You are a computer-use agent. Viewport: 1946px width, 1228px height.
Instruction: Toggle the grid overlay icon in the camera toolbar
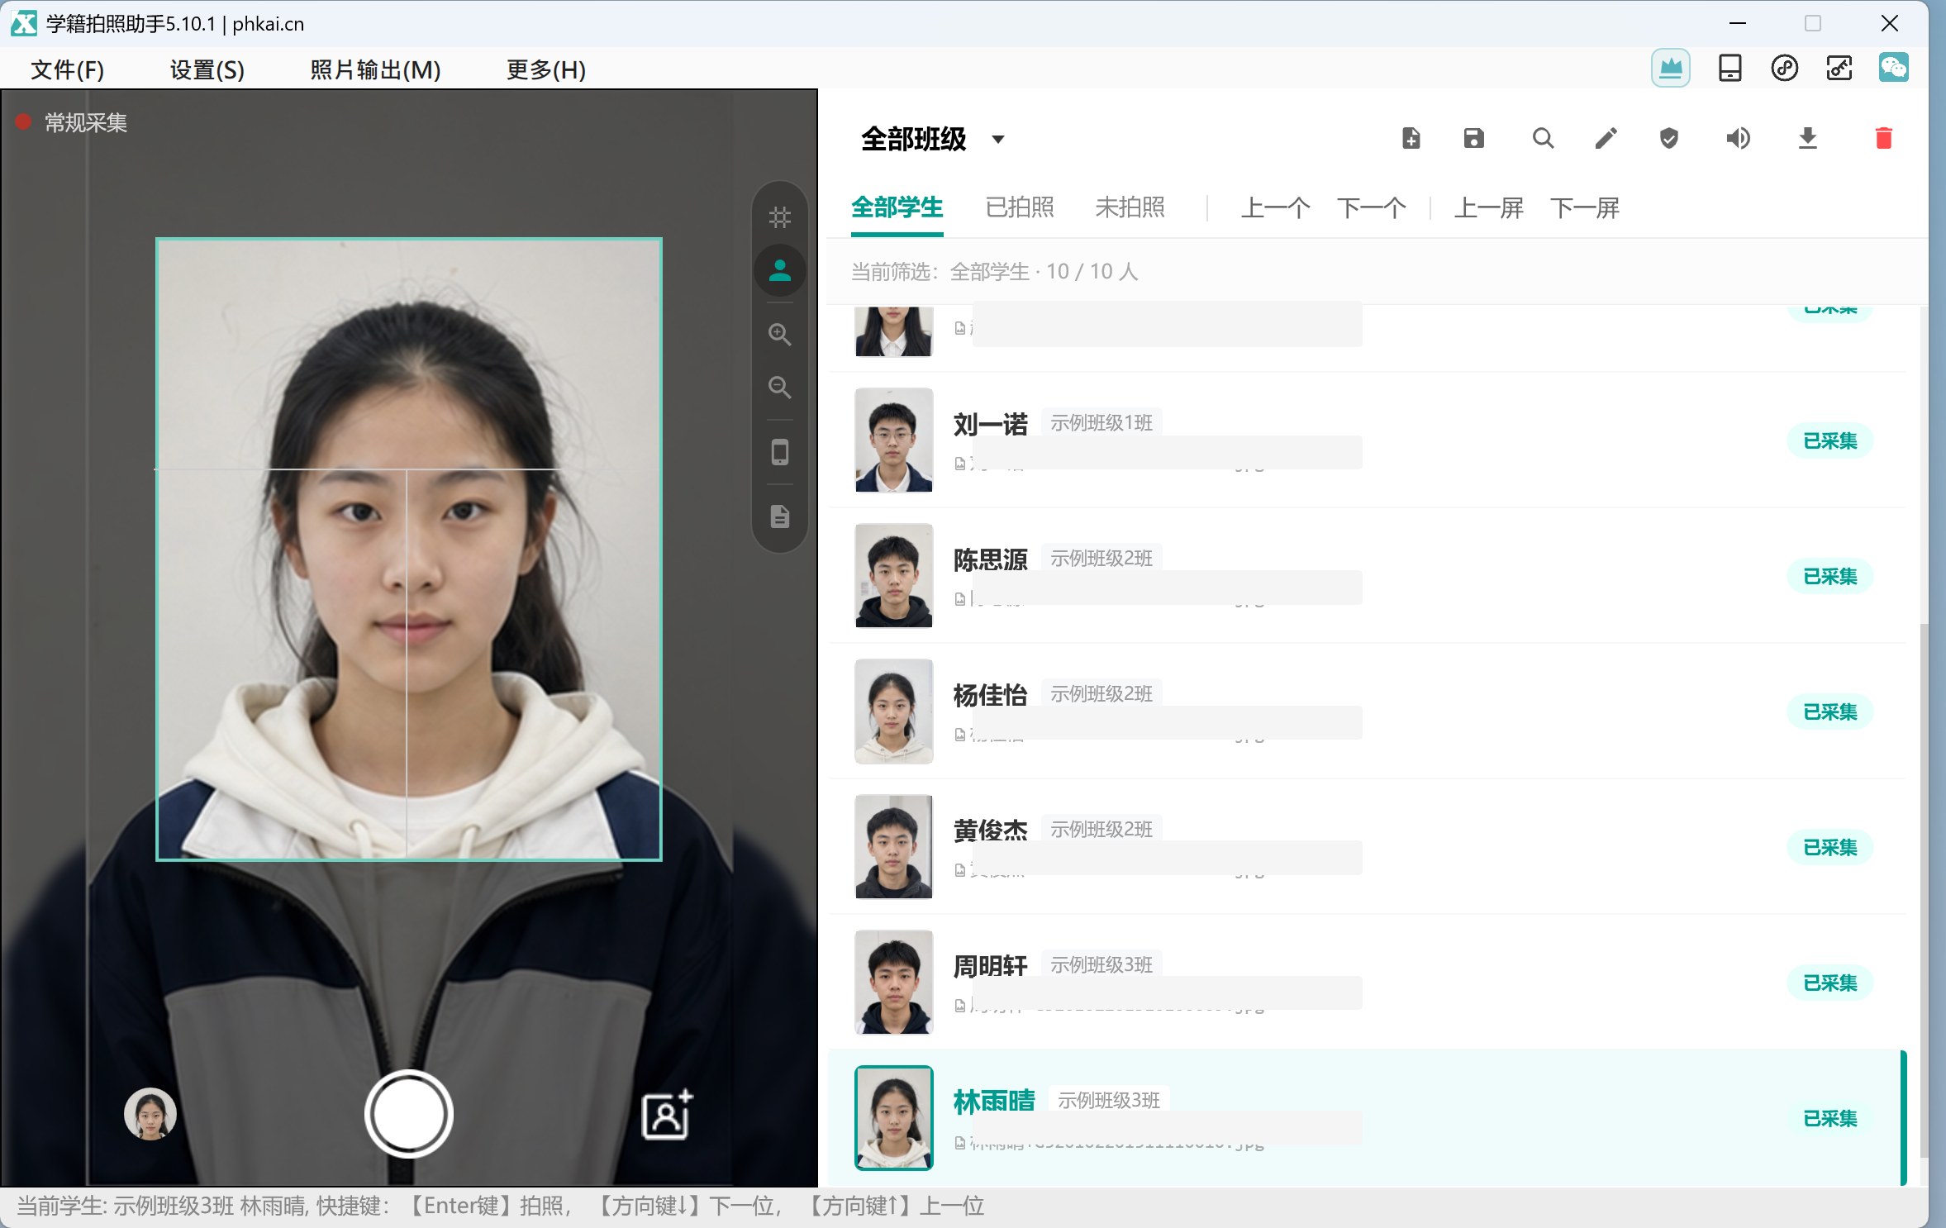pos(779,217)
